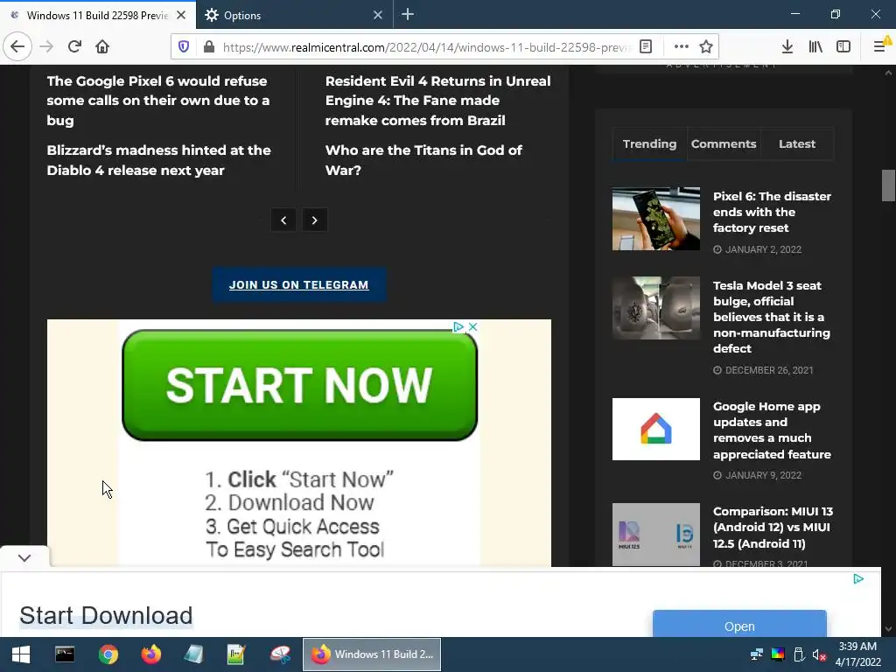Click the Pixel 6 phone thumbnail
The width and height of the screenshot is (896, 672).
click(656, 219)
